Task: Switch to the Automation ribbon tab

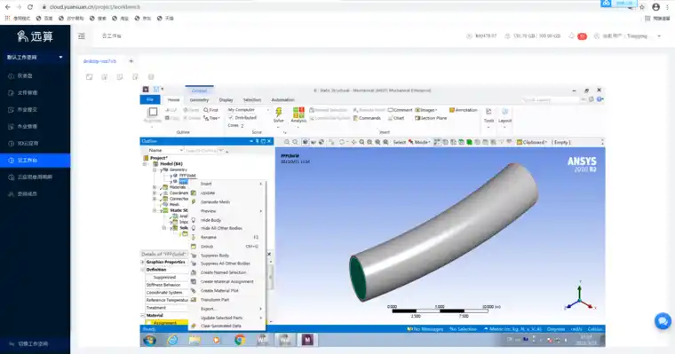Action: (x=282, y=99)
